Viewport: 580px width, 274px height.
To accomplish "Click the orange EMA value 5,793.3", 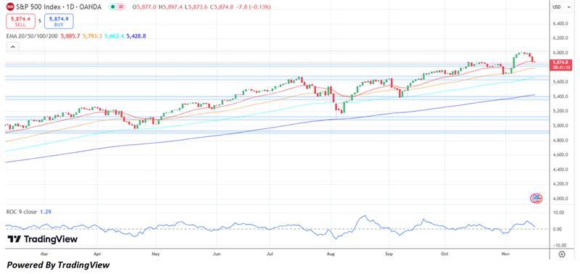I will 92,36.
